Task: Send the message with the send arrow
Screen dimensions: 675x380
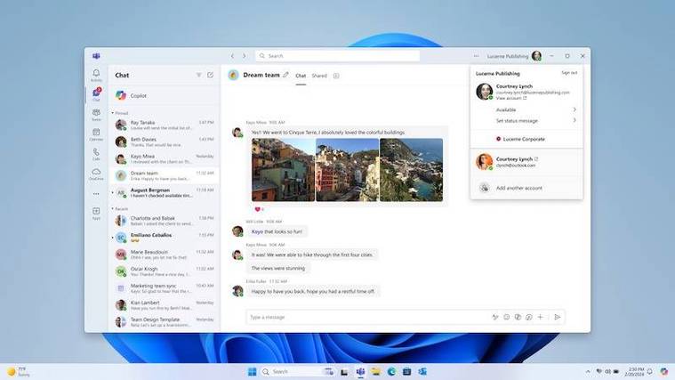Action: (x=558, y=317)
